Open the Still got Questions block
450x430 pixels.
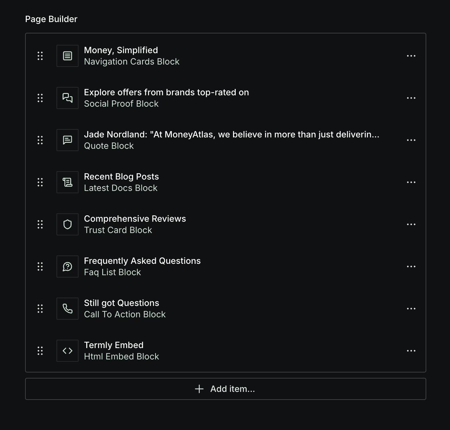click(226, 309)
